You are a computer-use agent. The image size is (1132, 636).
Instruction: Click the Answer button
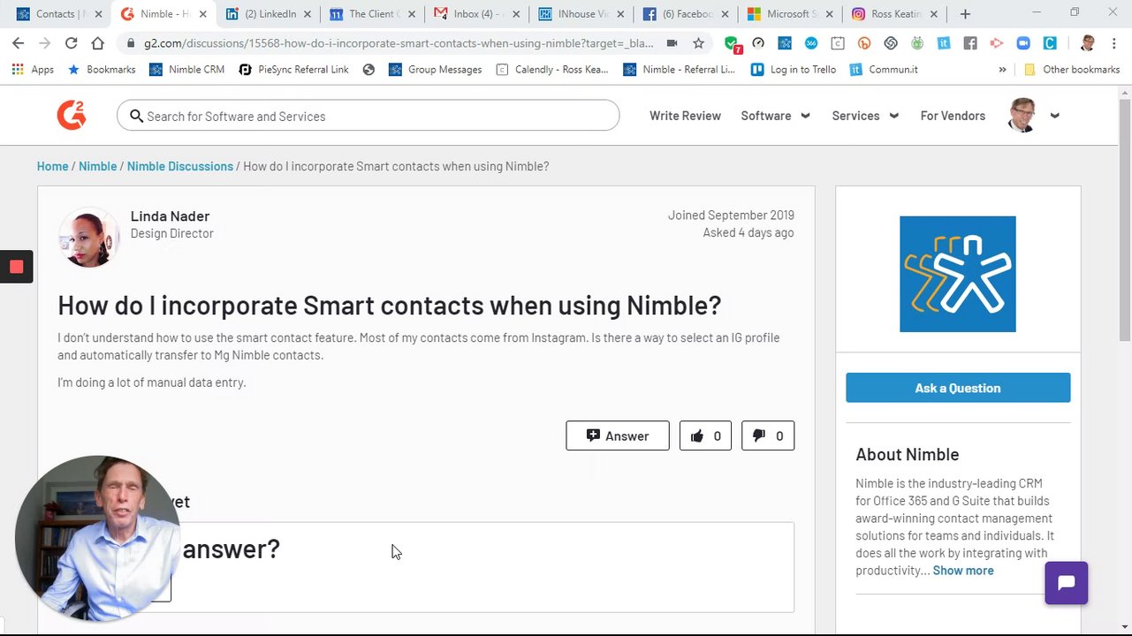617,435
